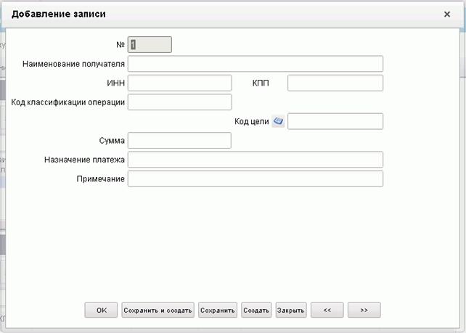Screen dimensions: 466x333
Task: Focus the Сумма input field
Action: [x=179, y=140]
